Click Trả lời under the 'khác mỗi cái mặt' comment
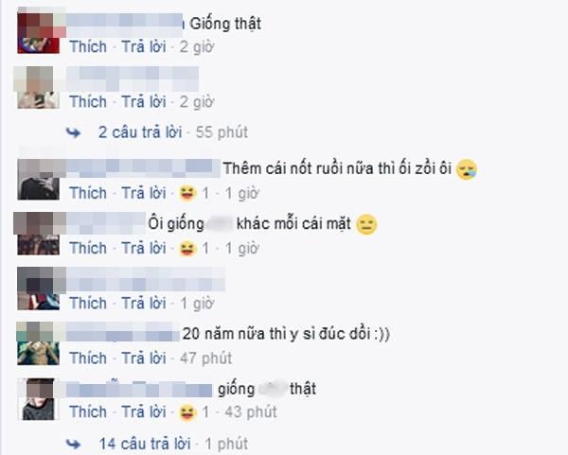Viewport: 568px width, 455px height. click(144, 249)
